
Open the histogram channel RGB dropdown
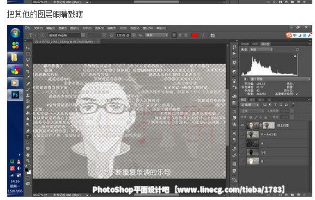pos(261,50)
